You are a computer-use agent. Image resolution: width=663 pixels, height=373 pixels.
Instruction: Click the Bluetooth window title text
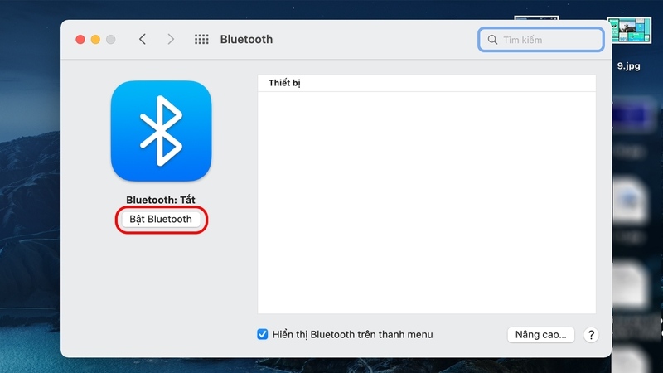point(246,39)
